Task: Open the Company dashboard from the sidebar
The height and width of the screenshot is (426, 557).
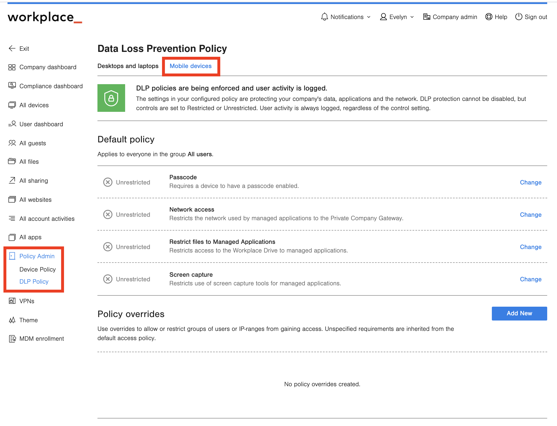Action: [x=48, y=67]
